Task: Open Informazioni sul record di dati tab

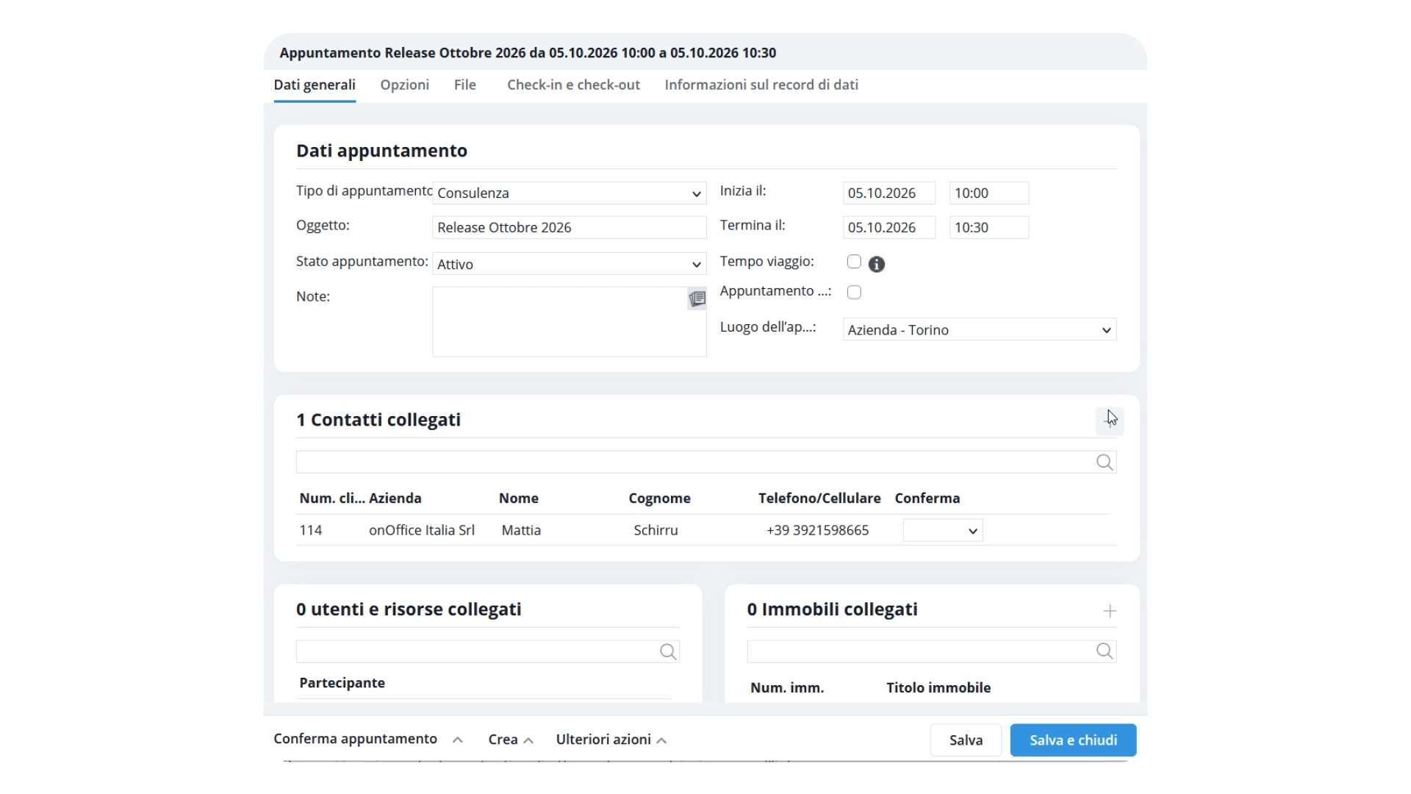Action: [761, 85]
